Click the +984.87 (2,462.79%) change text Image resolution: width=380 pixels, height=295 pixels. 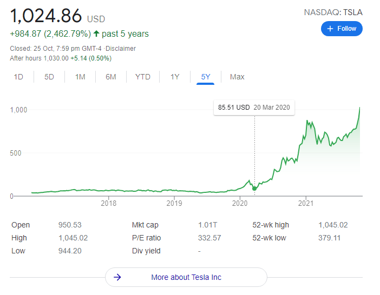click(x=50, y=33)
